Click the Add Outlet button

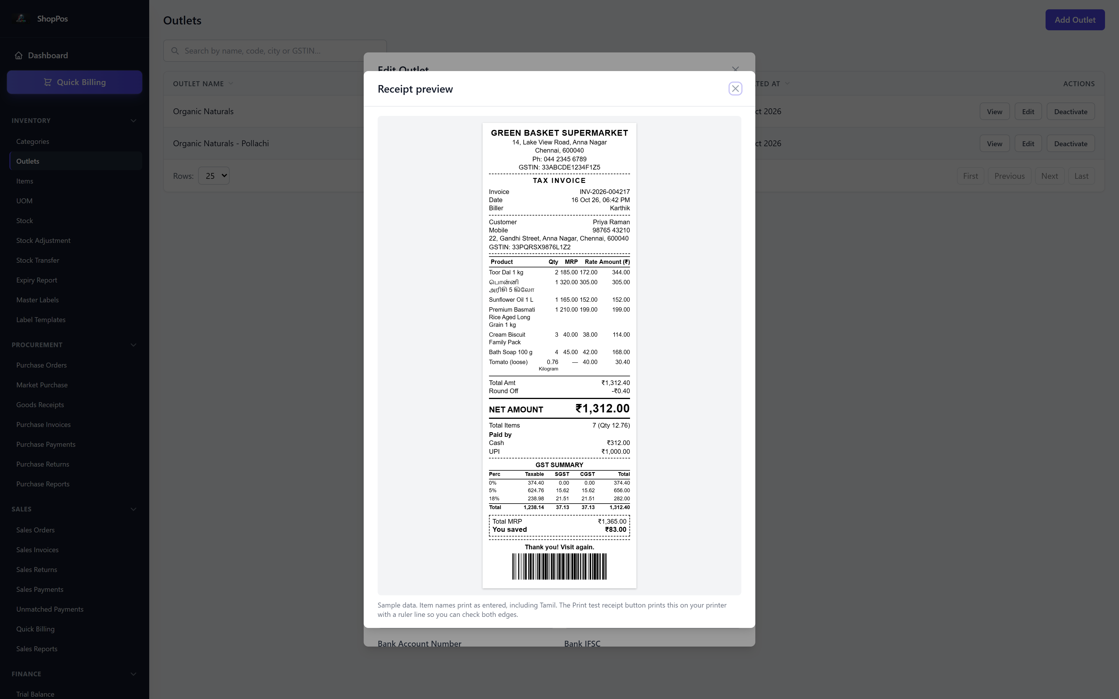1075,20
